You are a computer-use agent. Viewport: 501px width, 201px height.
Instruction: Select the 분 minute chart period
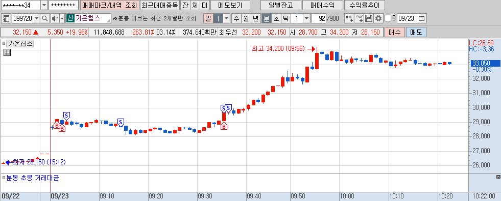pyautogui.click(x=266, y=18)
